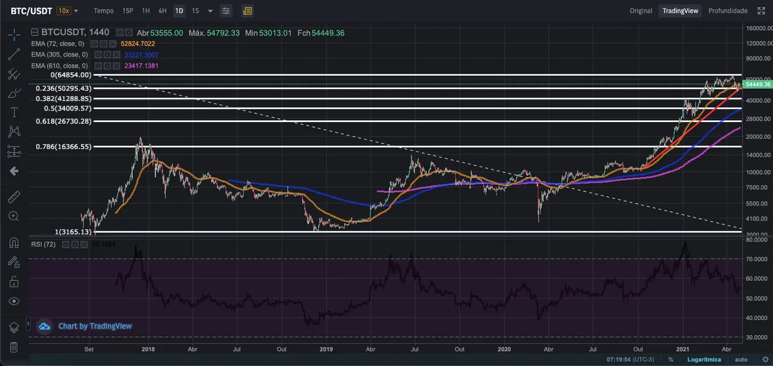Click the 10x leverage badge
The image size is (773, 366).
click(63, 11)
